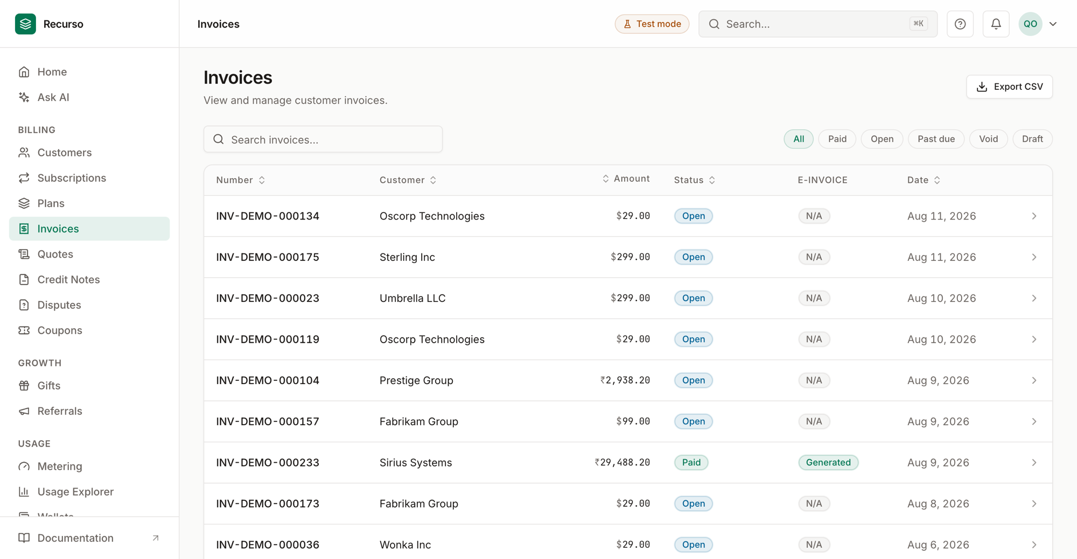Go to Customers in sidebar

pos(89,152)
